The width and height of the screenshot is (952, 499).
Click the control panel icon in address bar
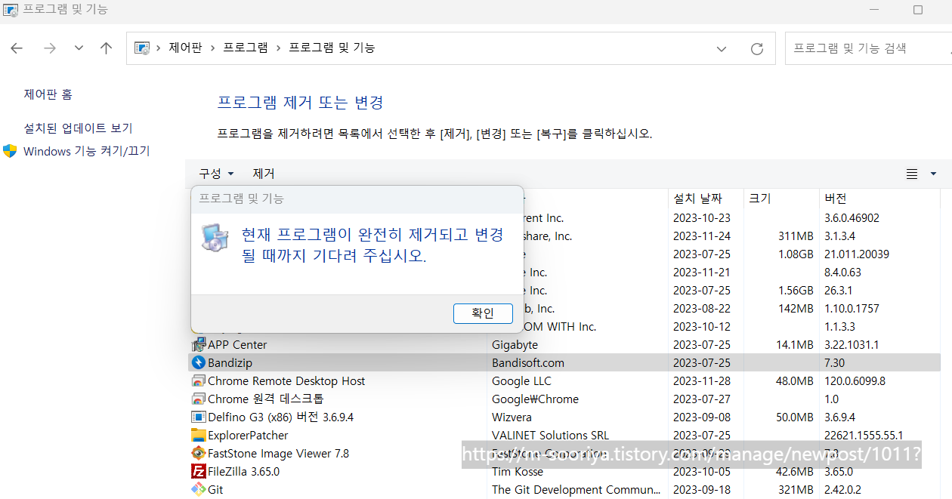(142, 48)
